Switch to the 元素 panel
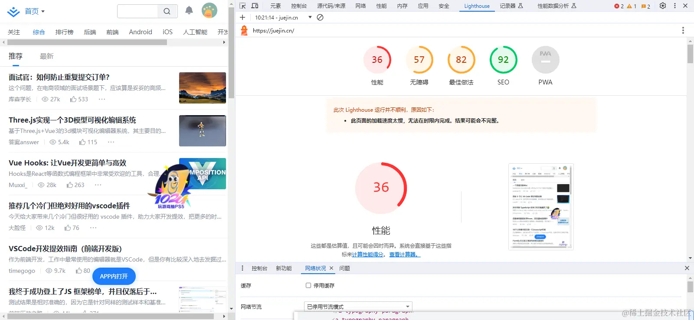 pyautogui.click(x=275, y=6)
